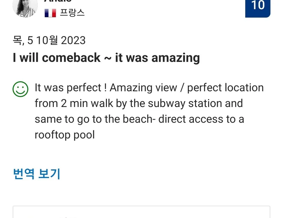The image size is (283, 218).
Task: Click the country label 프랑스
Action: [72, 13]
